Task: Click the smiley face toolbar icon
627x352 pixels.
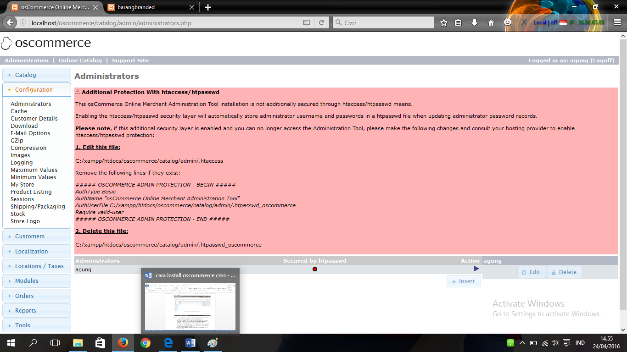Action: coord(508,22)
